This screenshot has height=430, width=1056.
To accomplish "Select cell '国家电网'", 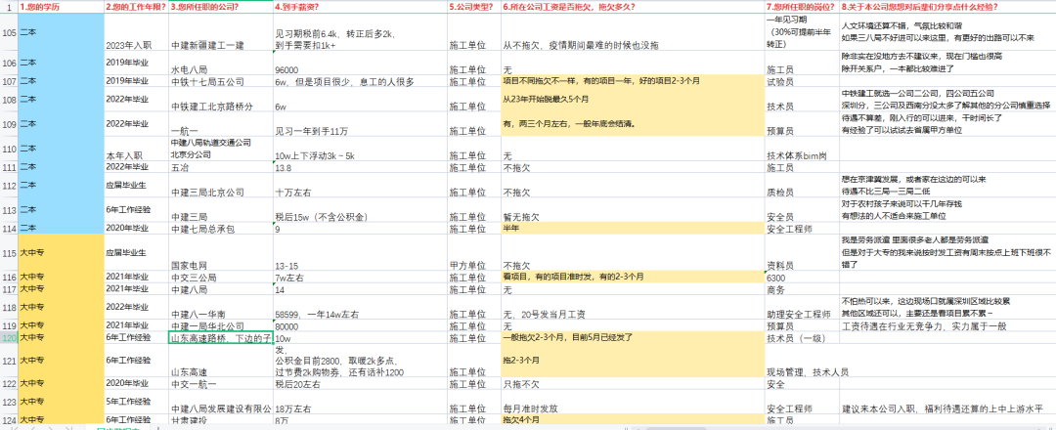I will 220,252.
